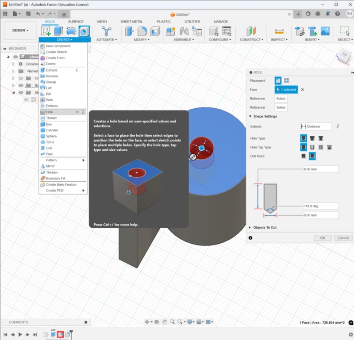The height and width of the screenshot is (340, 354).
Task: Click the Shell modify icon
Action: (x=155, y=31)
